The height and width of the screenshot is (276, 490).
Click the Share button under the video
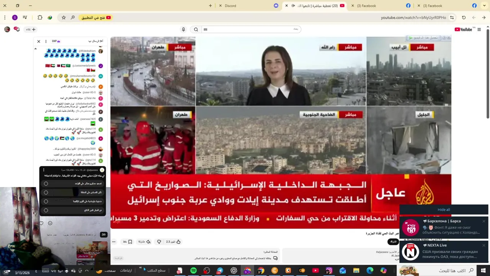[144, 242]
